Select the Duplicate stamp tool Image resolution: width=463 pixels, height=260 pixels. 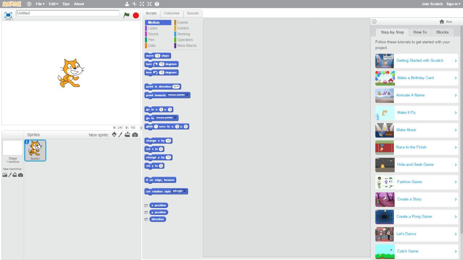click(127, 4)
